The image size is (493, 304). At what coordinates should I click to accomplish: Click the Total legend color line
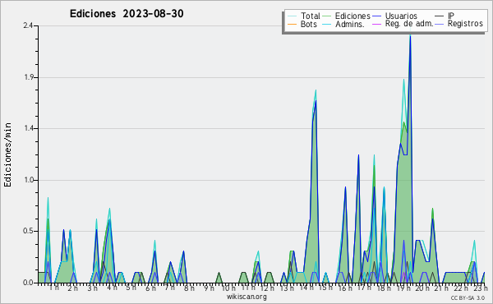(x=292, y=16)
